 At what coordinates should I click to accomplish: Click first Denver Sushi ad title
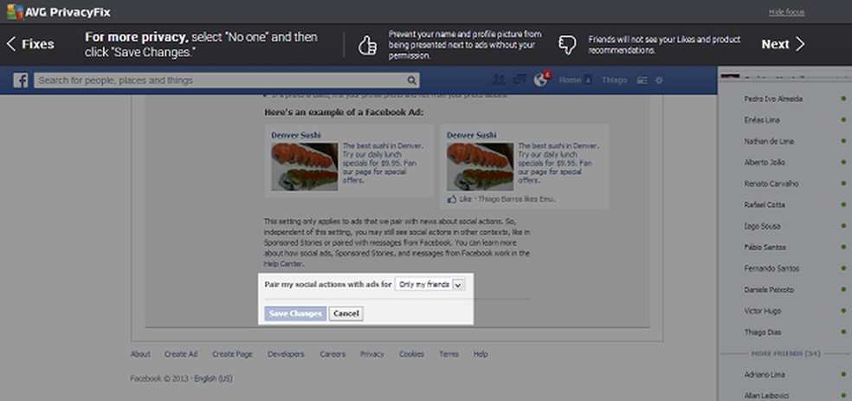295,135
